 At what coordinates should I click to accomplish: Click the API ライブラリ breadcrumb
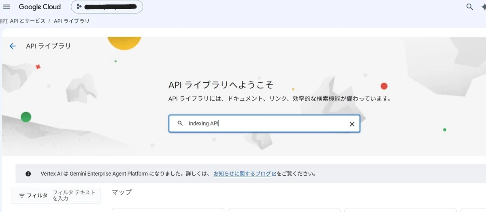[x=71, y=21]
